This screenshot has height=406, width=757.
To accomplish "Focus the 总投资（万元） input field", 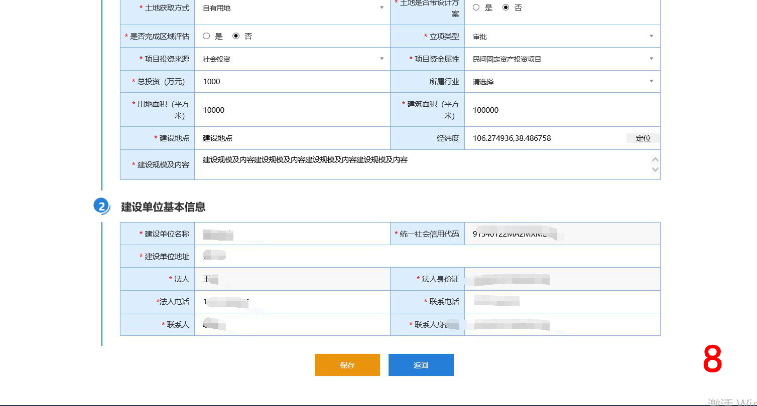I will point(292,82).
